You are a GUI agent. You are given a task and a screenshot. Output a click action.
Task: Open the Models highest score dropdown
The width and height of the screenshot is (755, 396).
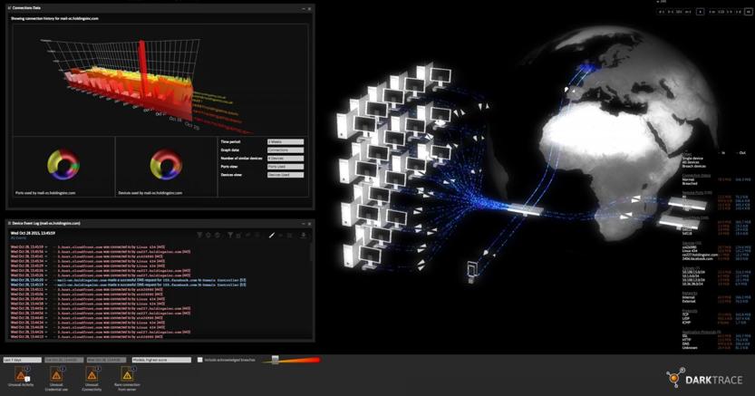pos(161,360)
